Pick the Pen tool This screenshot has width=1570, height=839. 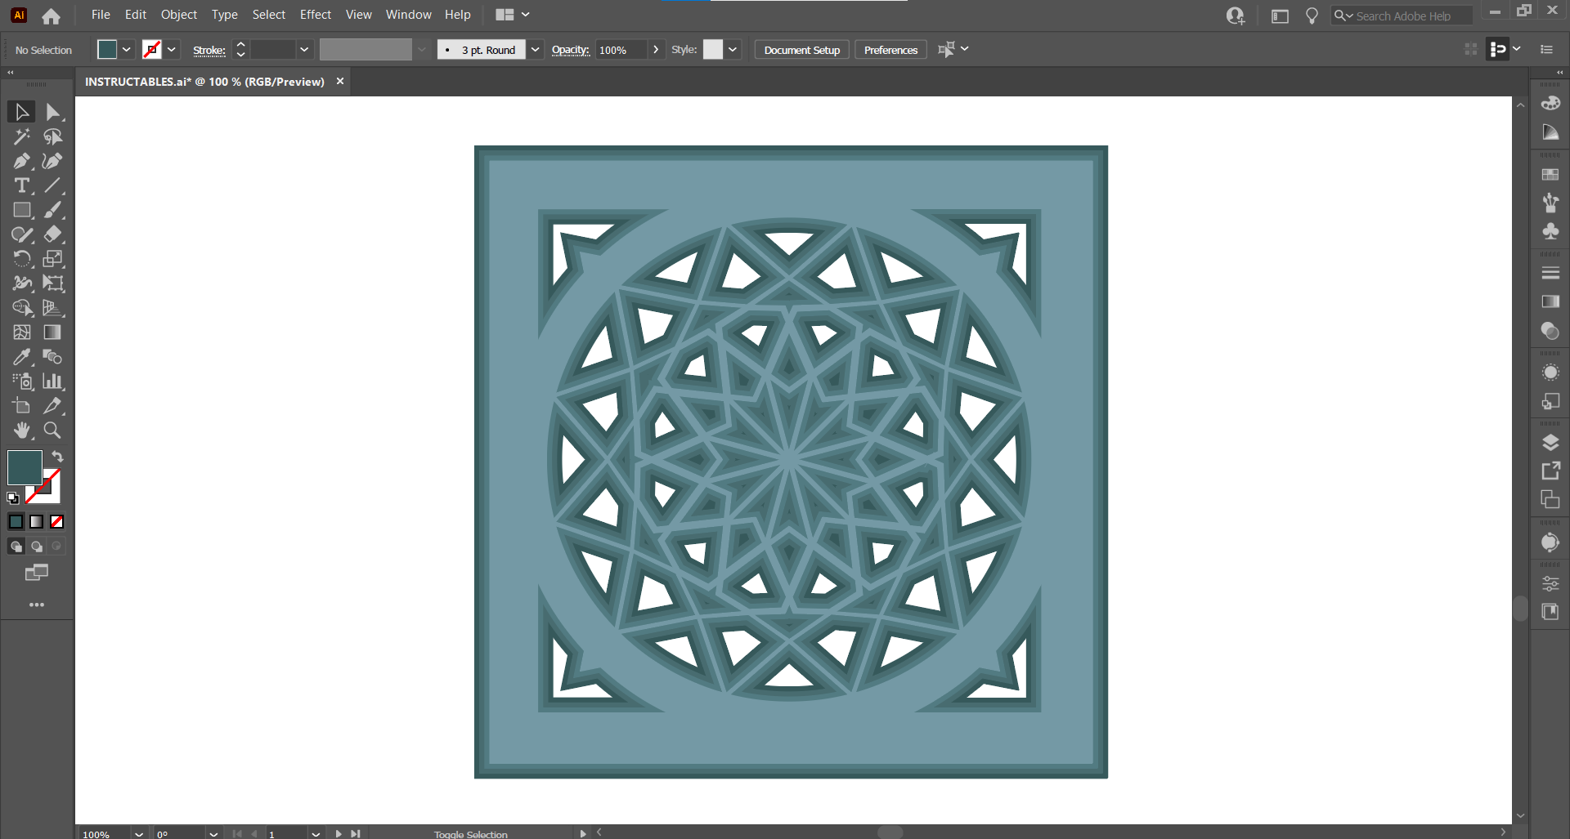(22, 161)
